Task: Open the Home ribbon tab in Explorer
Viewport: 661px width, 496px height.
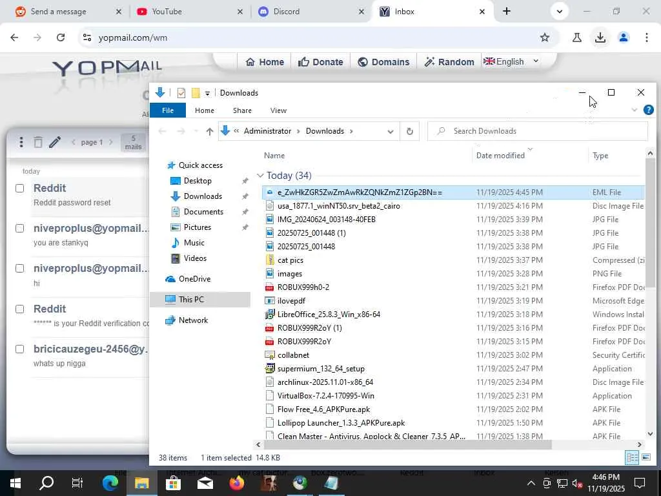Action: [x=205, y=110]
